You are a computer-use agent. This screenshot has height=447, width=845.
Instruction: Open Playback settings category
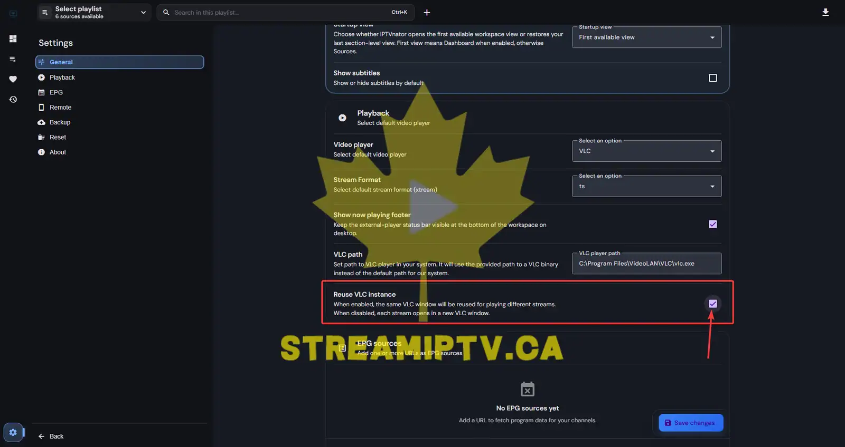[119, 77]
